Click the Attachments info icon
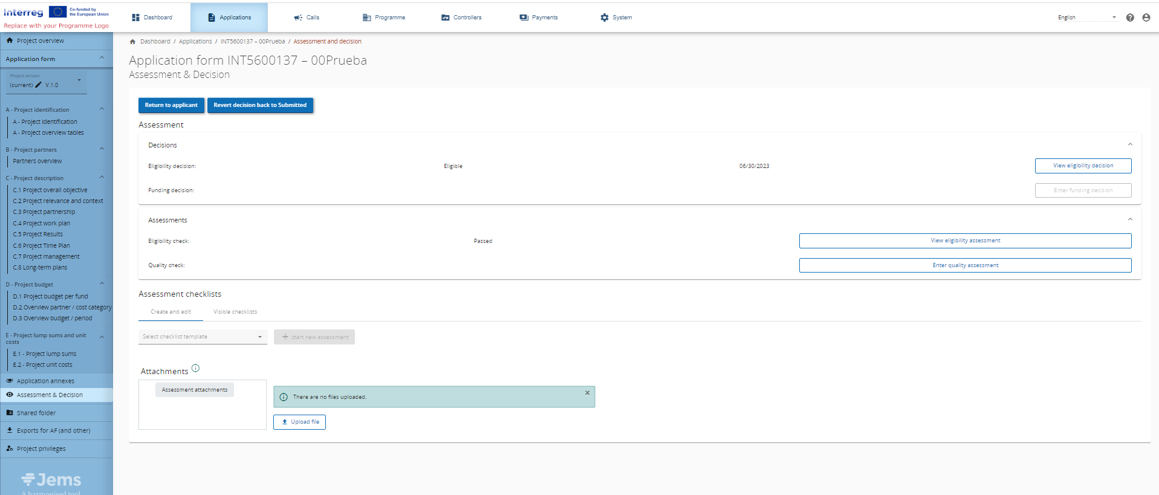This screenshot has width=1159, height=495. pyautogui.click(x=195, y=368)
